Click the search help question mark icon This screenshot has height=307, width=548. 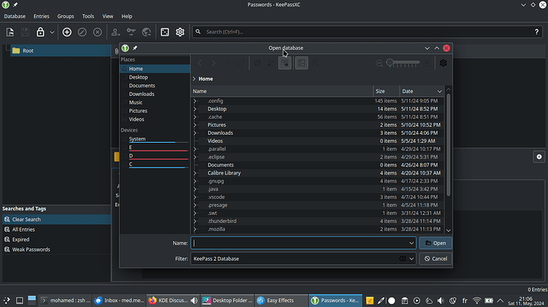tap(536, 32)
